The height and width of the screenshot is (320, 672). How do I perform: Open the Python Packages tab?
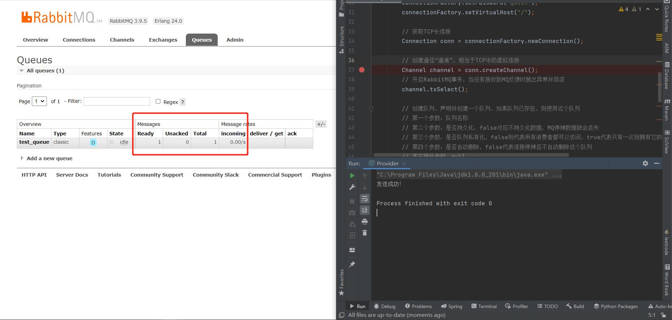[x=616, y=306]
